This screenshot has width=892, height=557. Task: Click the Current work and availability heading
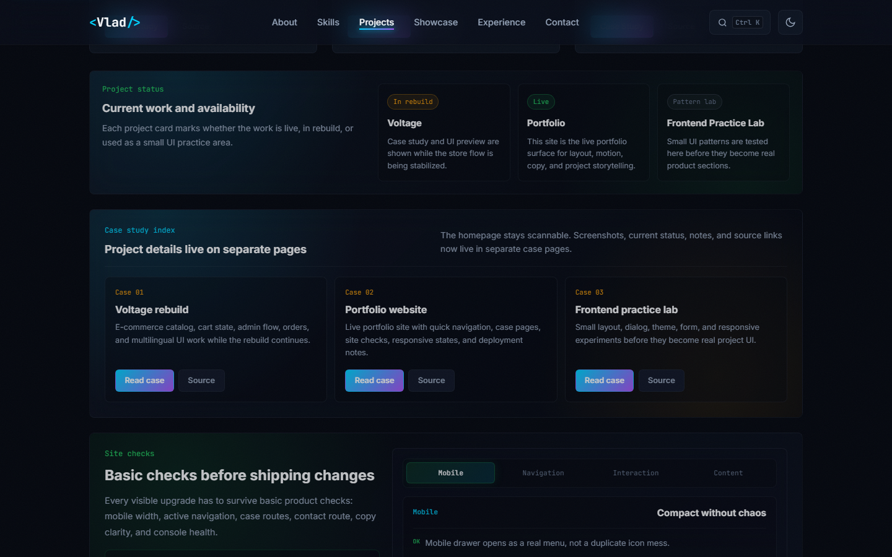point(178,108)
